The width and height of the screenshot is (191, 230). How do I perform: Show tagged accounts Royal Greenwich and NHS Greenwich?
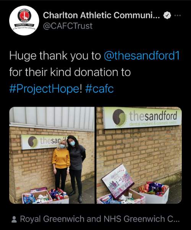point(100,219)
